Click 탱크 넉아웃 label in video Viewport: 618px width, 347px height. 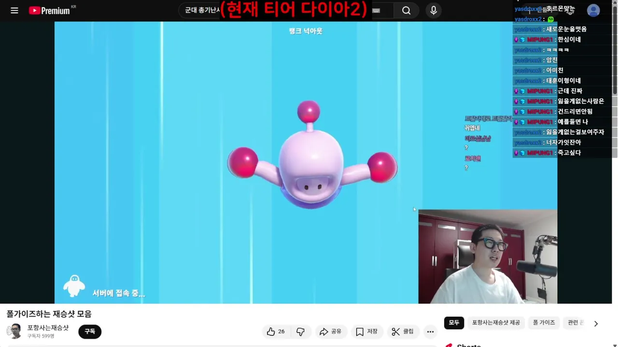pyautogui.click(x=305, y=31)
